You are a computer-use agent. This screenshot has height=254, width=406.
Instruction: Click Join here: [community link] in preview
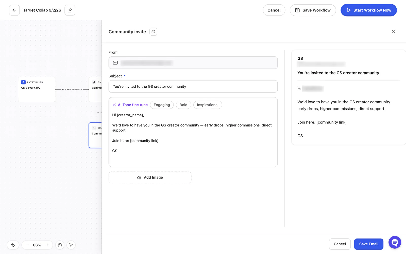(x=322, y=122)
